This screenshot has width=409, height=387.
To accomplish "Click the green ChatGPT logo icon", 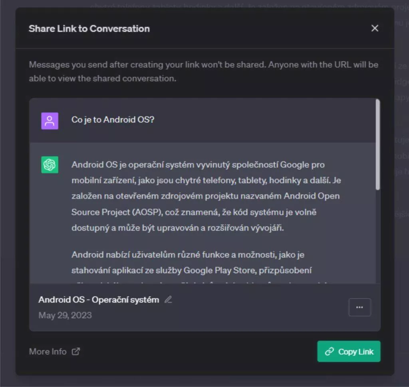I will [x=50, y=165].
